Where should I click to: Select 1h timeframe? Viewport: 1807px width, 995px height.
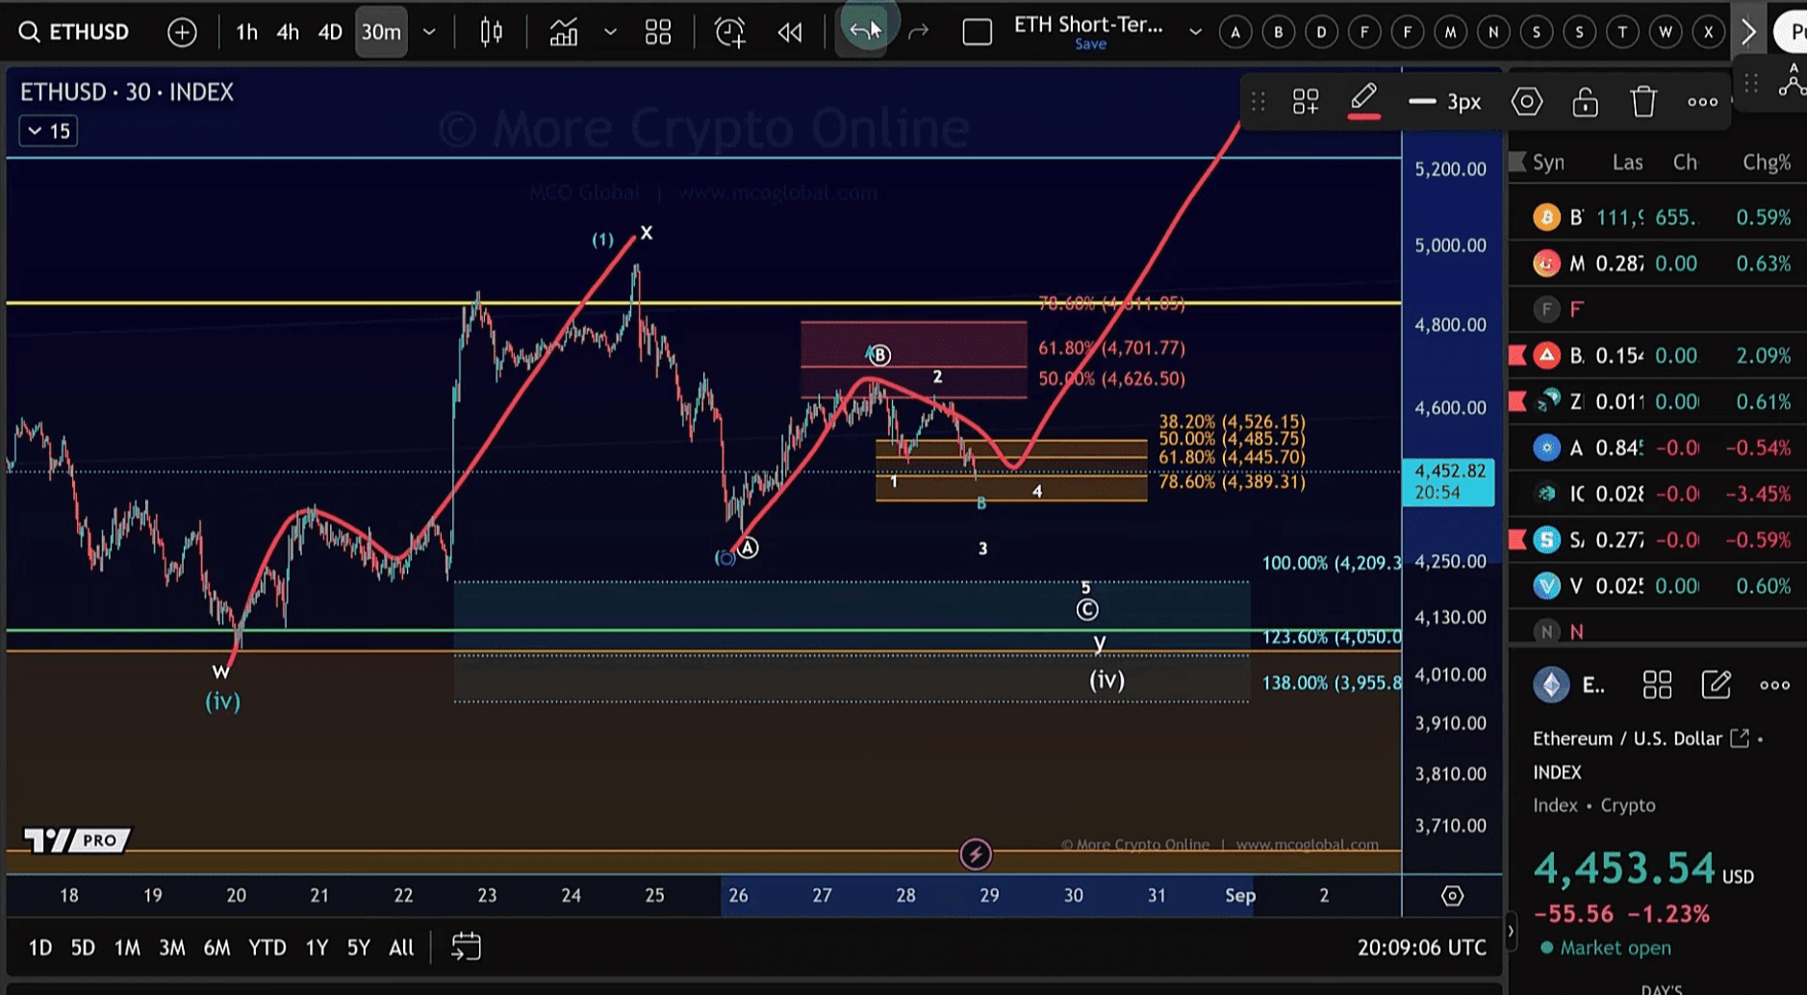[x=247, y=32]
